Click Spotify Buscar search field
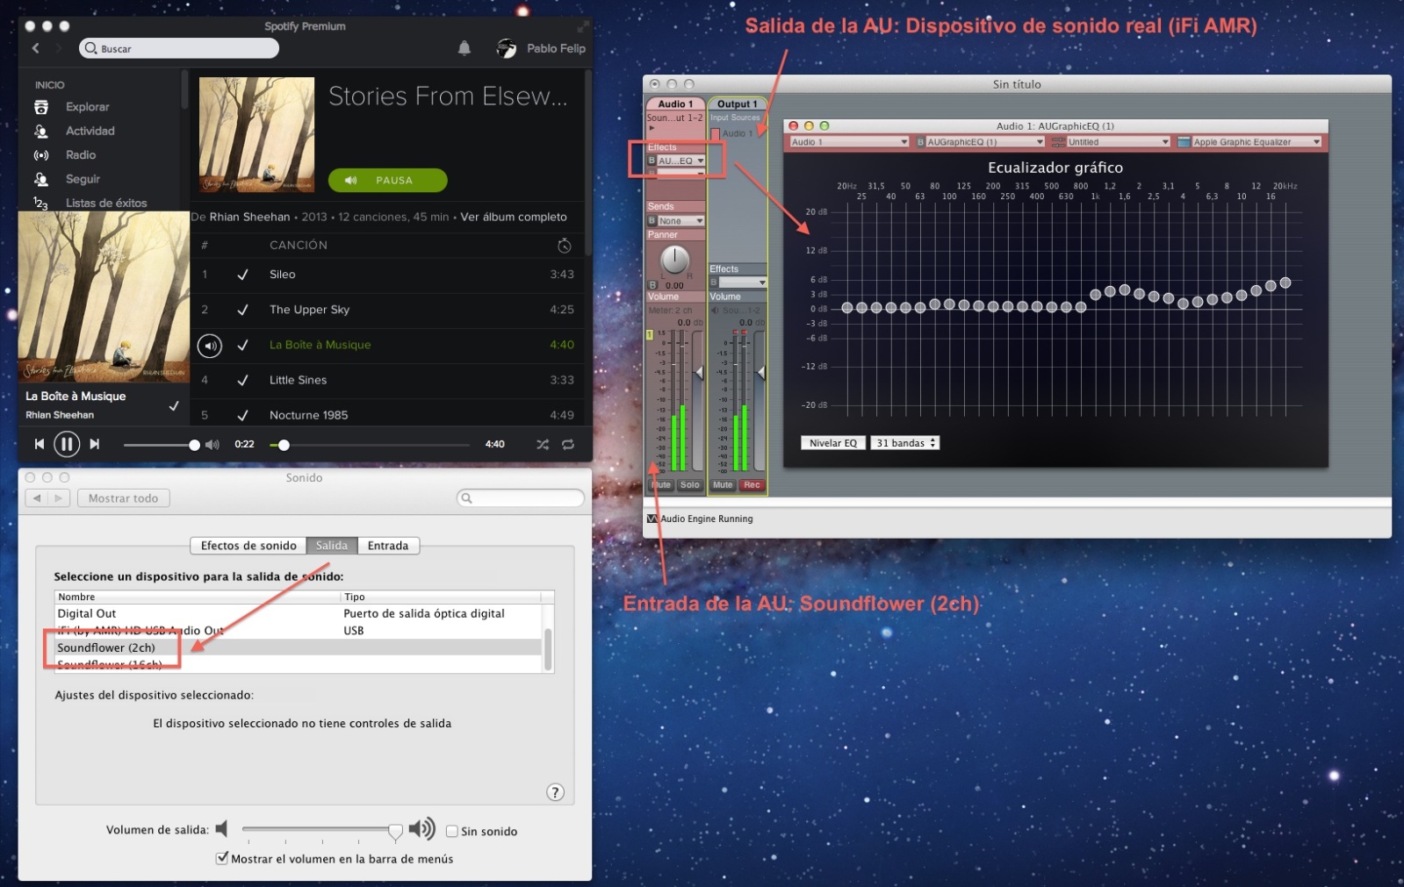The height and width of the screenshot is (887, 1404). (179, 48)
